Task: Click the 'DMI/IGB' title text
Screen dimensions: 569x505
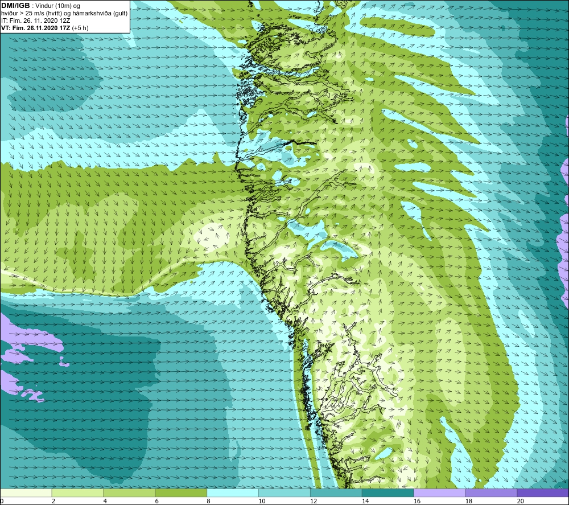Action: 15,6
